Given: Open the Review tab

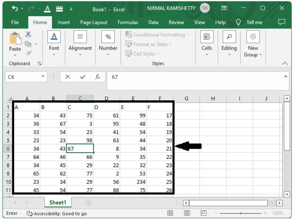Looking at the screenshot, I should 176,23.
